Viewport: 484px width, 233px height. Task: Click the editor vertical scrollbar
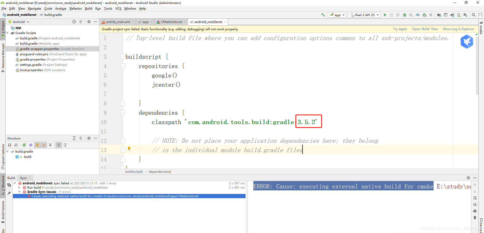click(477, 66)
